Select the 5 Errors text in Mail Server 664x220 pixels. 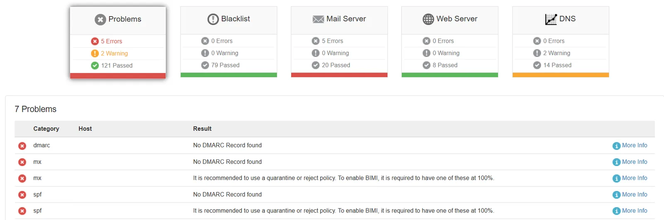(x=332, y=41)
